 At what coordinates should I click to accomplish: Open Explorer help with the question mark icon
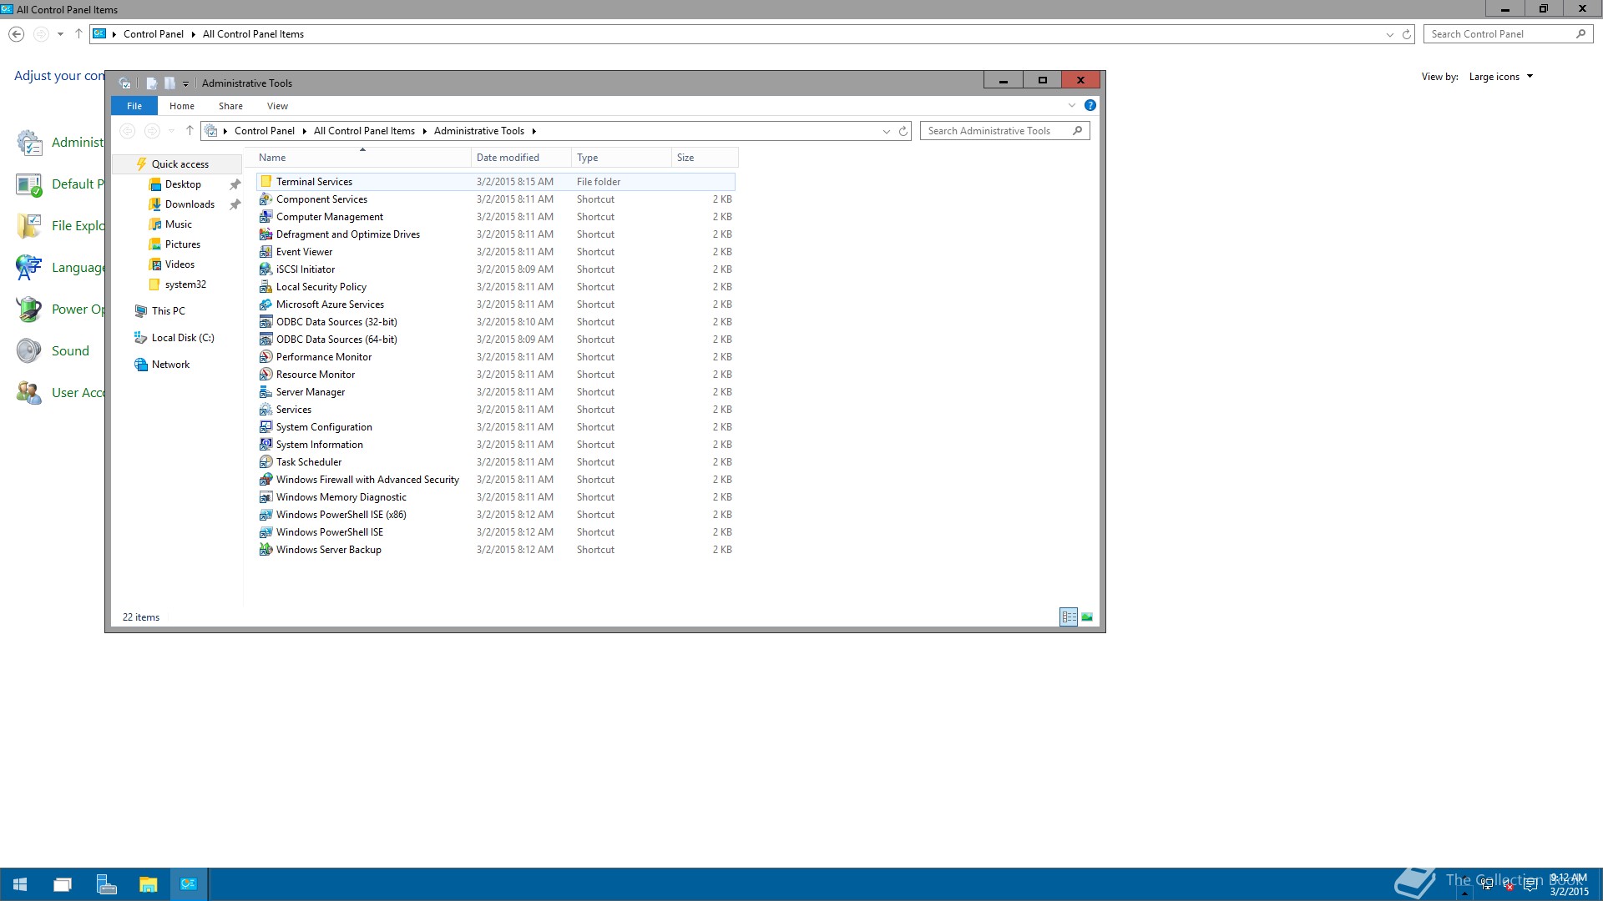(1090, 106)
